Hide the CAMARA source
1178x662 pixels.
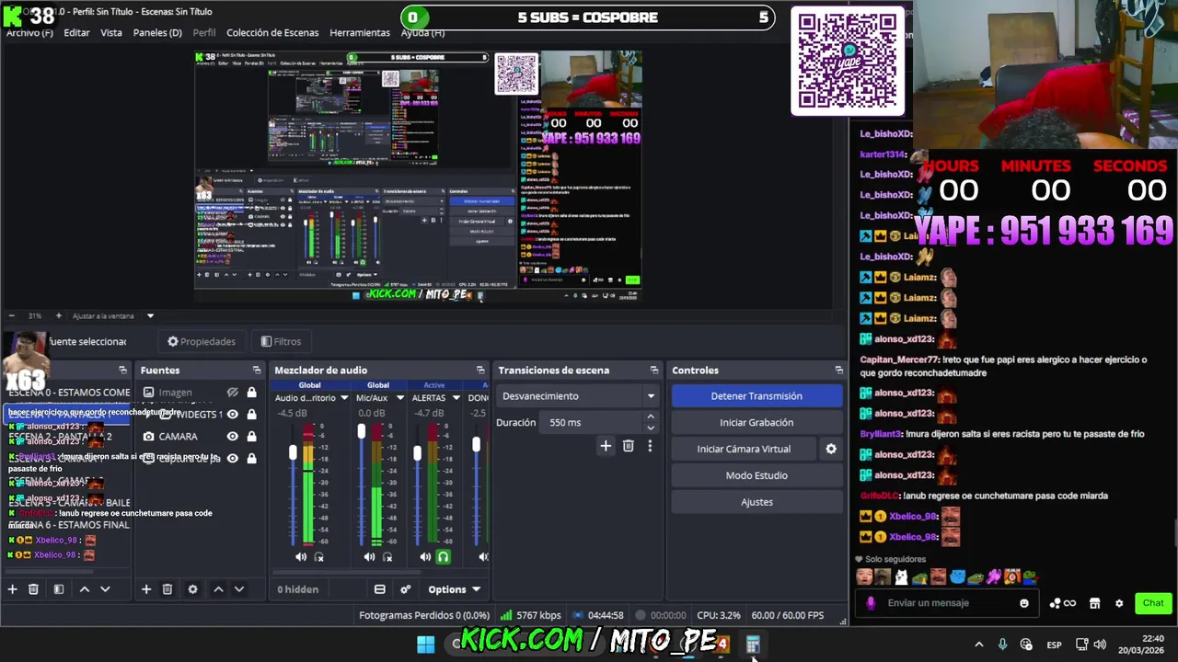233,437
